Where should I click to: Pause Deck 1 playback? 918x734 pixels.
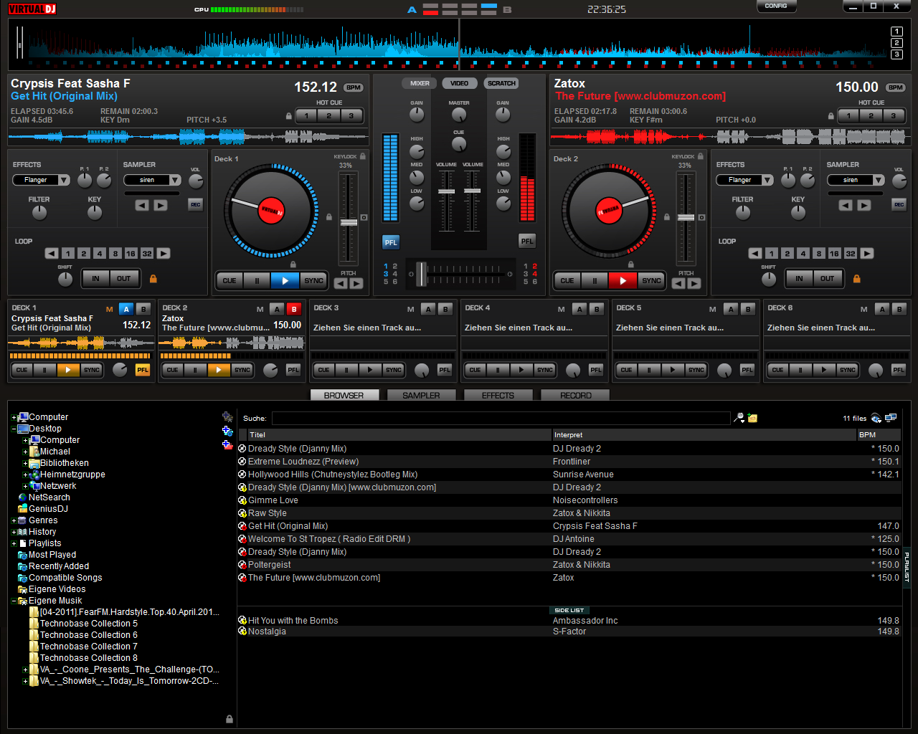pos(257,280)
